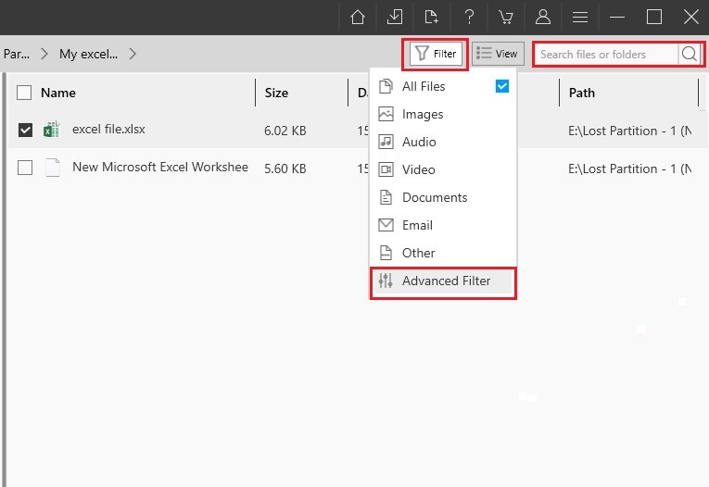Open the View mode dropdown
This screenshot has width=709, height=487.
click(x=498, y=54)
